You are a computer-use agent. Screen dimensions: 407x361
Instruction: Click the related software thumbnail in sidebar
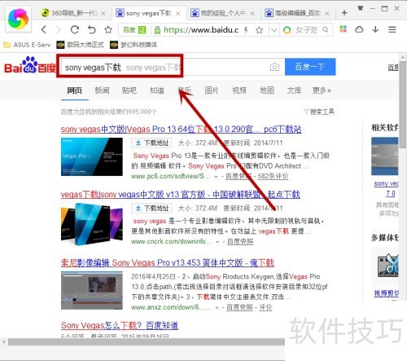tap(385, 156)
